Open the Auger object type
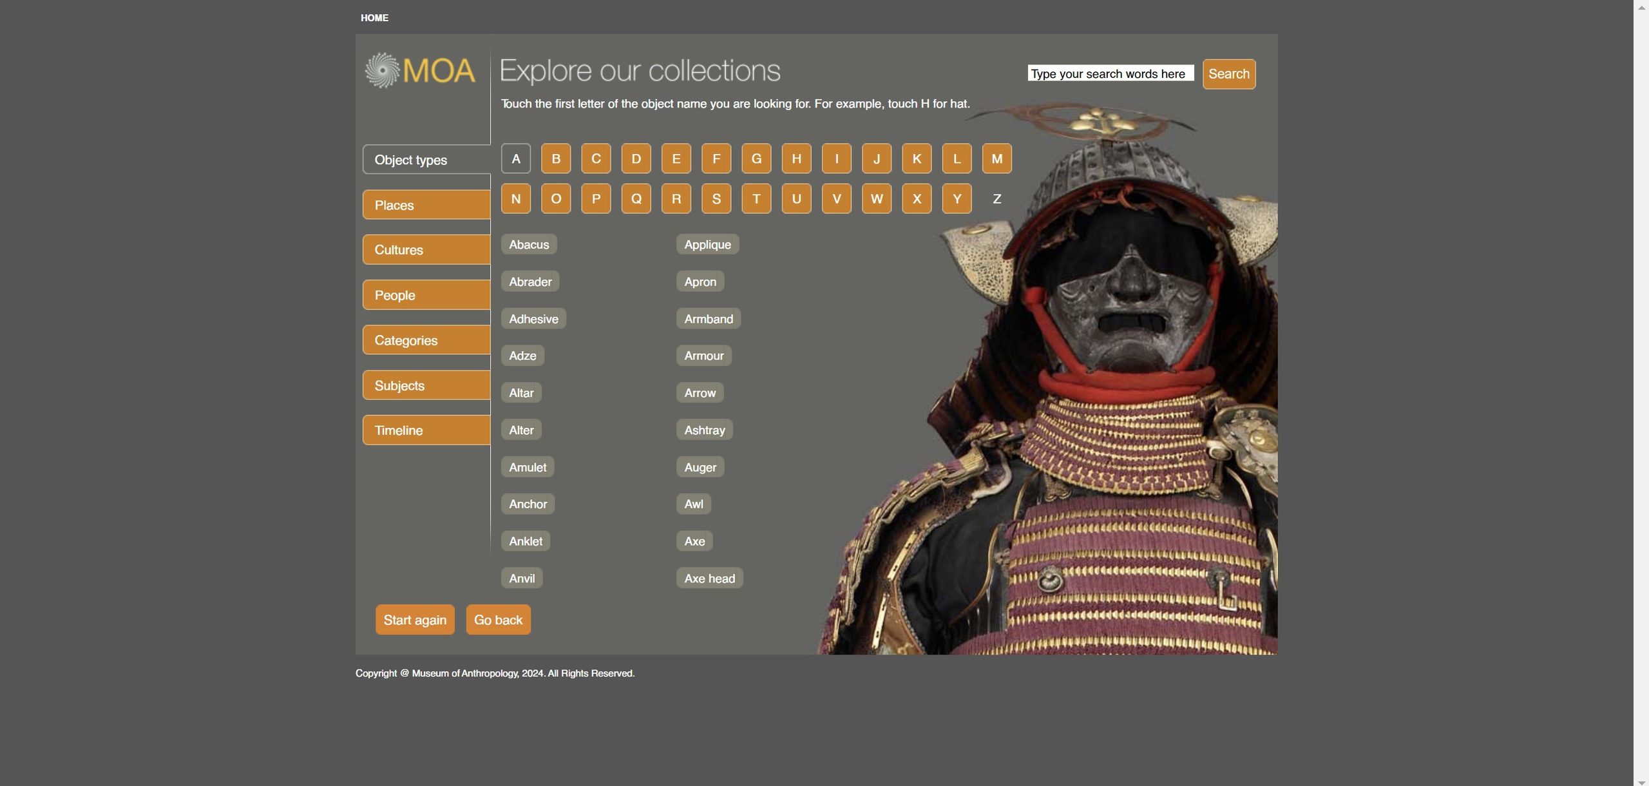The image size is (1649, 786). (700, 467)
